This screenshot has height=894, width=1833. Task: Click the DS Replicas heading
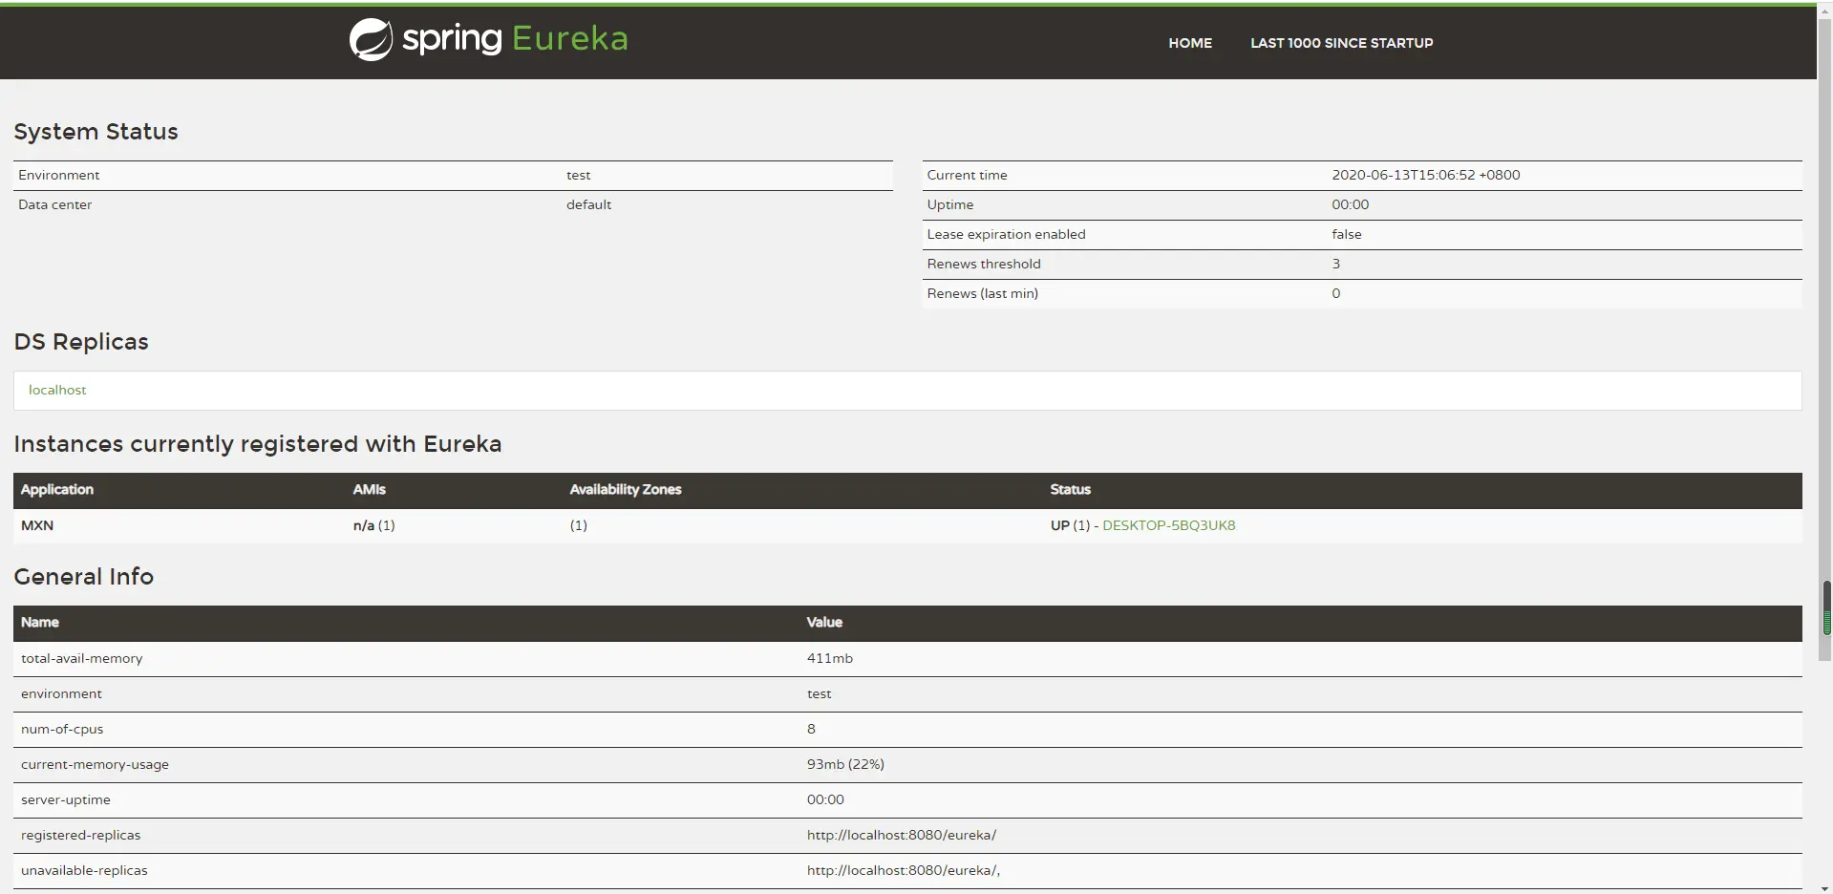coord(81,342)
